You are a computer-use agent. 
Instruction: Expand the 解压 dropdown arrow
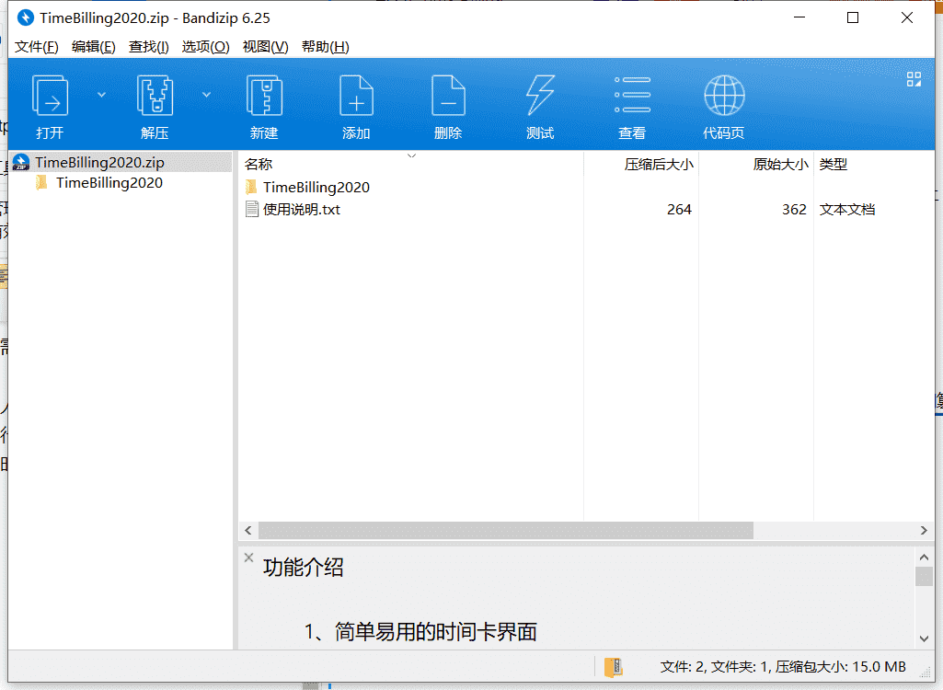click(x=206, y=95)
